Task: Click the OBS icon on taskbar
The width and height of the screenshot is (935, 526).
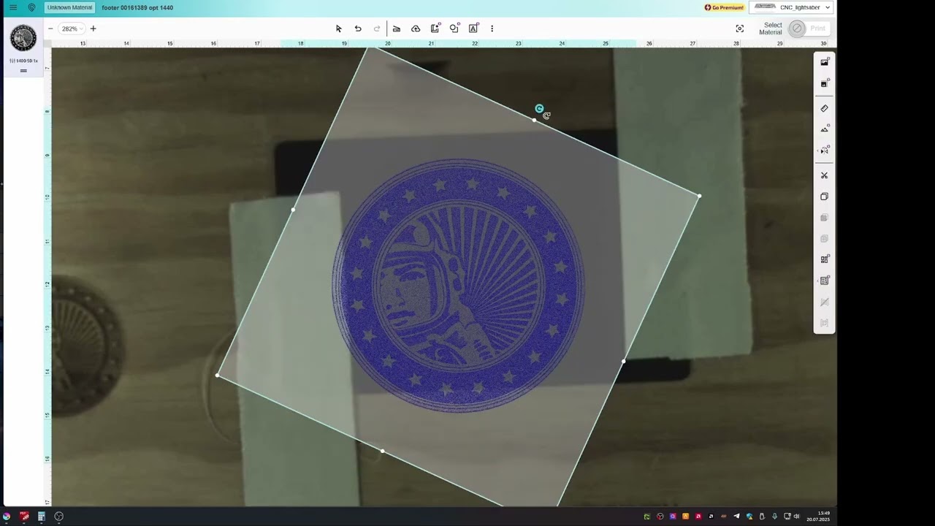Action: [x=59, y=517]
